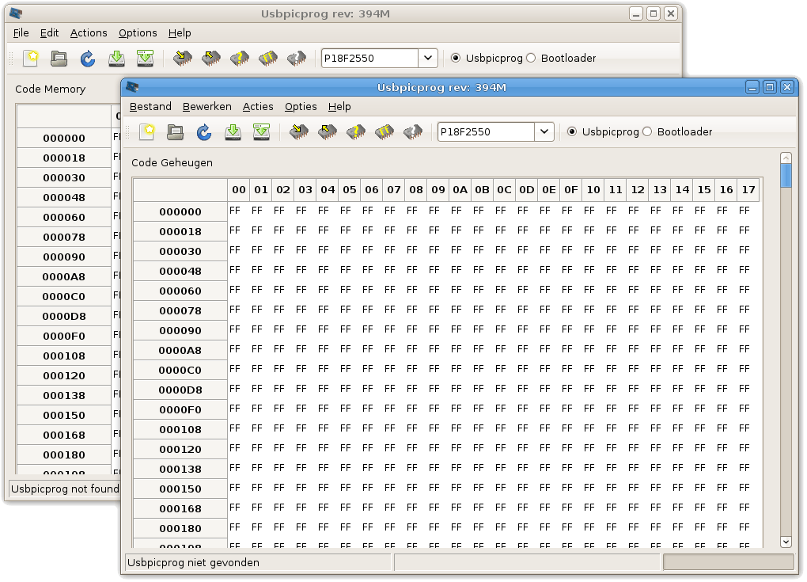Click row header 000060 in English window

tap(64, 217)
